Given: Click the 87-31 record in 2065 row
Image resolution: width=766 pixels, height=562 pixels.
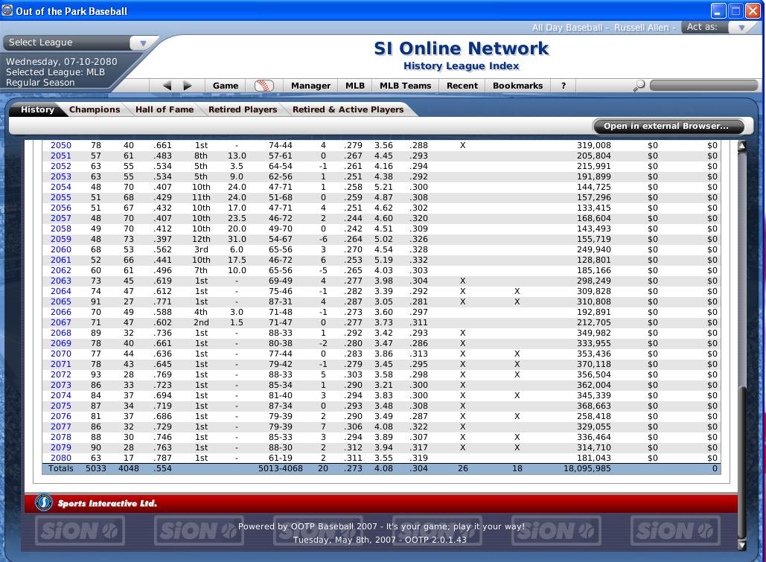Looking at the screenshot, I should coord(281,301).
